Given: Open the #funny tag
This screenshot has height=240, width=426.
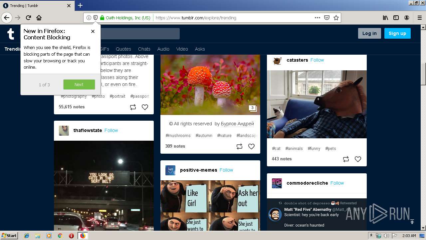Looking at the screenshot, I should coord(314,149).
